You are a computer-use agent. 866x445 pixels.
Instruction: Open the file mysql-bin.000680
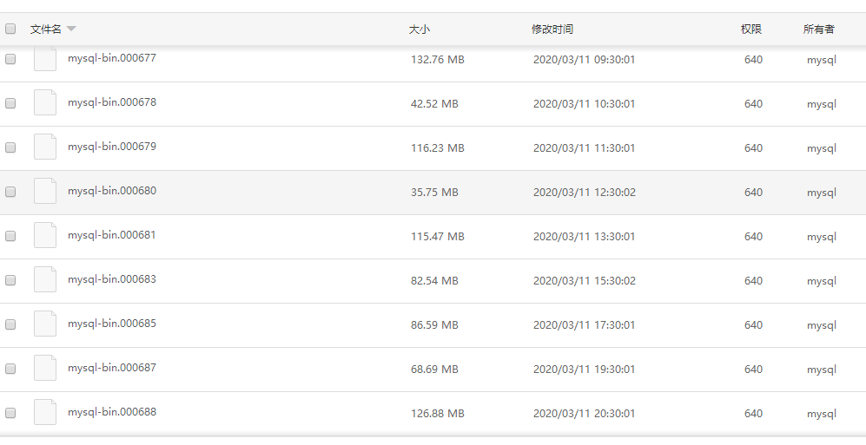(112, 191)
